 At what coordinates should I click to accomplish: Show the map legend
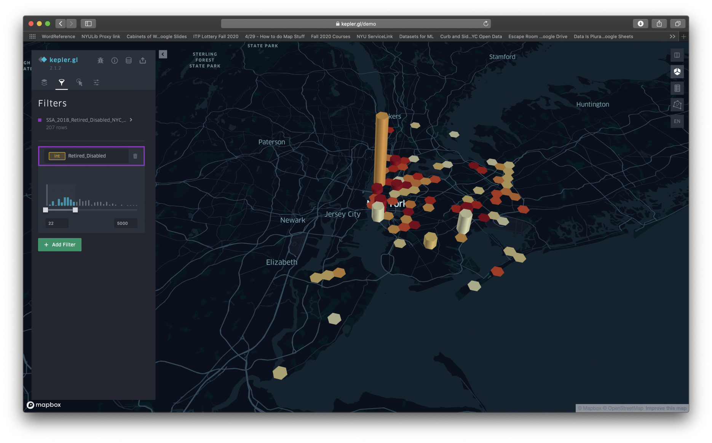click(x=677, y=88)
